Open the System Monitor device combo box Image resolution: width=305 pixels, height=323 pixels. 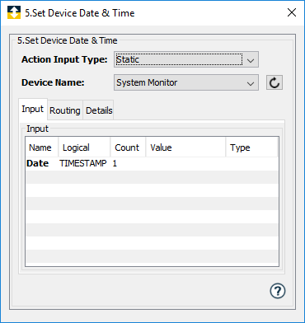pyautogui.click(x=186, y=82)
